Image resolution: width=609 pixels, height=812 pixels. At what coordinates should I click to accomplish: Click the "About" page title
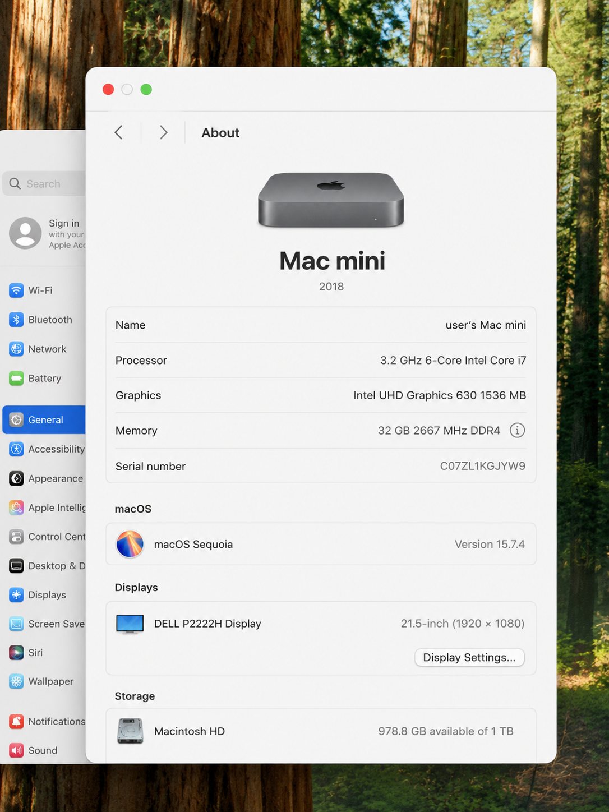pyautogui.click(x=220, y=133)
